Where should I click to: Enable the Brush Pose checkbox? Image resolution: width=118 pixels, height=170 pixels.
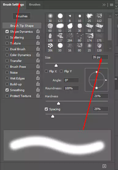pos(7,67)
